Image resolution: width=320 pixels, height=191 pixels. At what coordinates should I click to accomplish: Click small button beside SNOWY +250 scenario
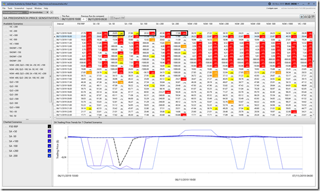coord(6,56)
